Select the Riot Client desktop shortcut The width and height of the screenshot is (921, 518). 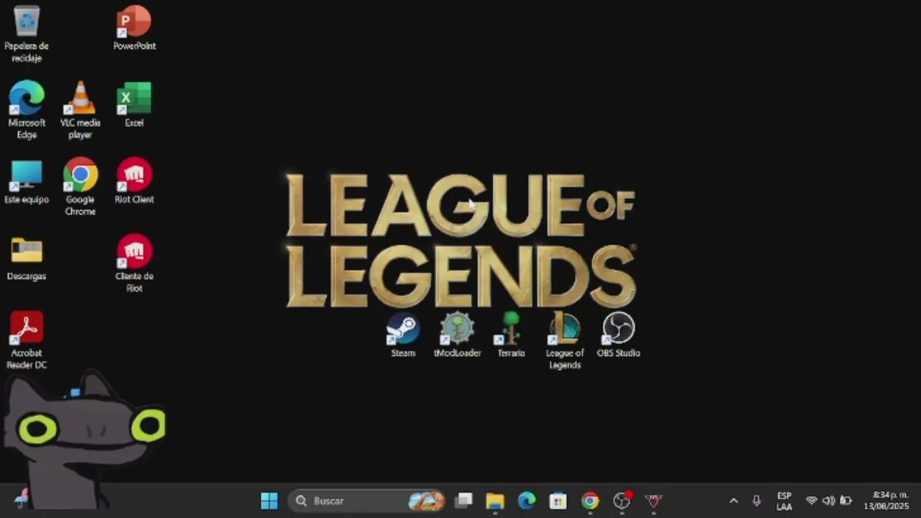point(135,181)
